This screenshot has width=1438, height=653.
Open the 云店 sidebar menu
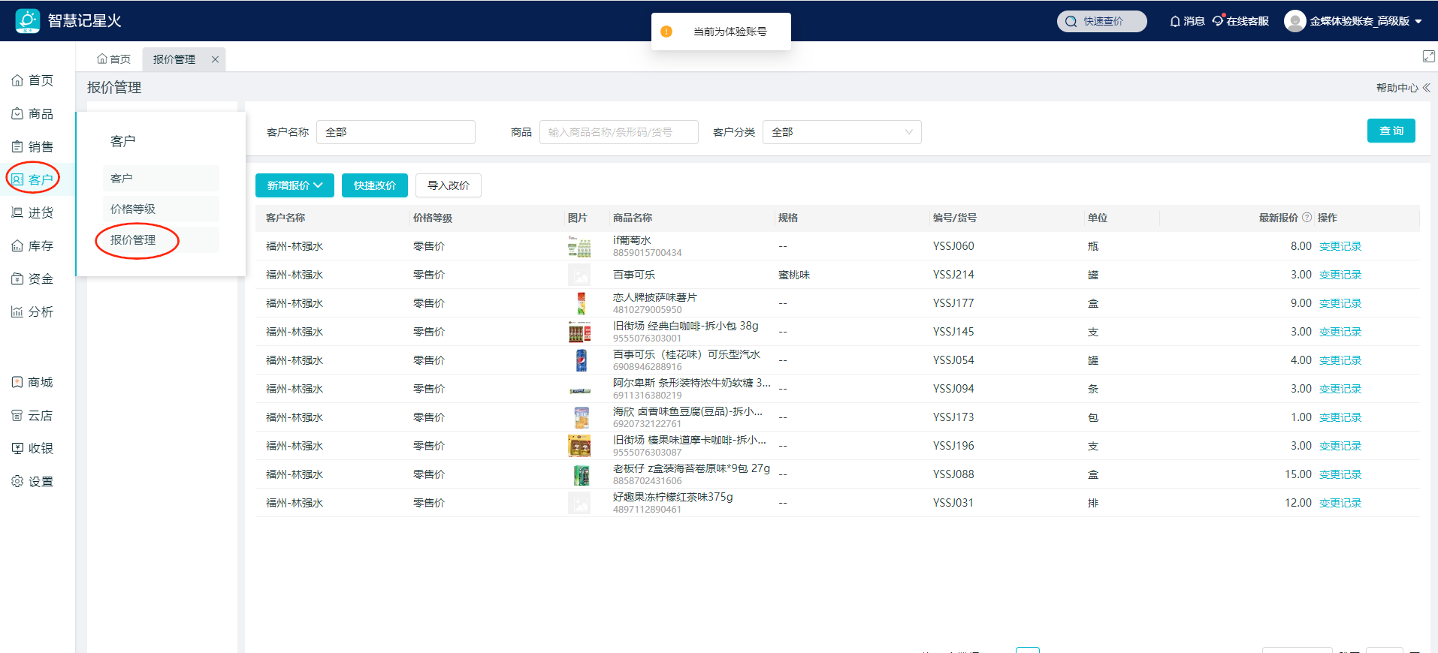(x=33, y=415)
